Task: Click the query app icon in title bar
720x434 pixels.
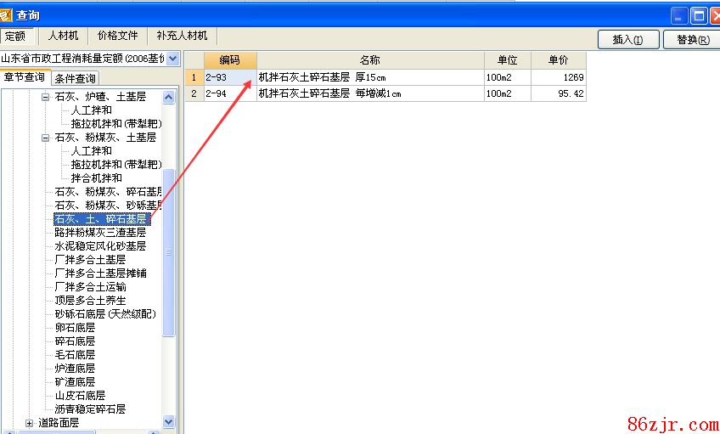Action: coord(7,15)
